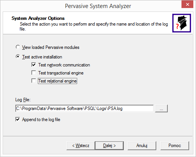Screen dimensions: 196x157
Task: Enable Test transactional engine checkbox
Action: click(x=34, y=73)
